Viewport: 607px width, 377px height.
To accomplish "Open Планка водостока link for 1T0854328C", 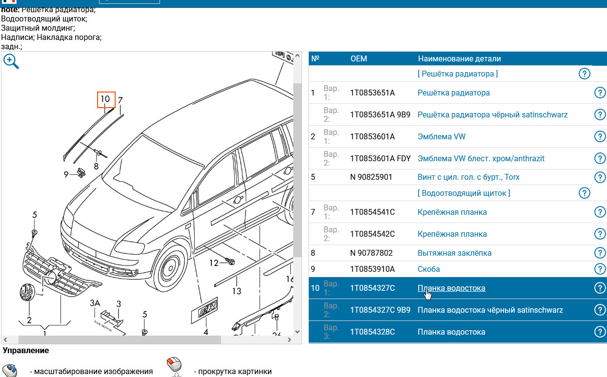I will click(451, 332).
